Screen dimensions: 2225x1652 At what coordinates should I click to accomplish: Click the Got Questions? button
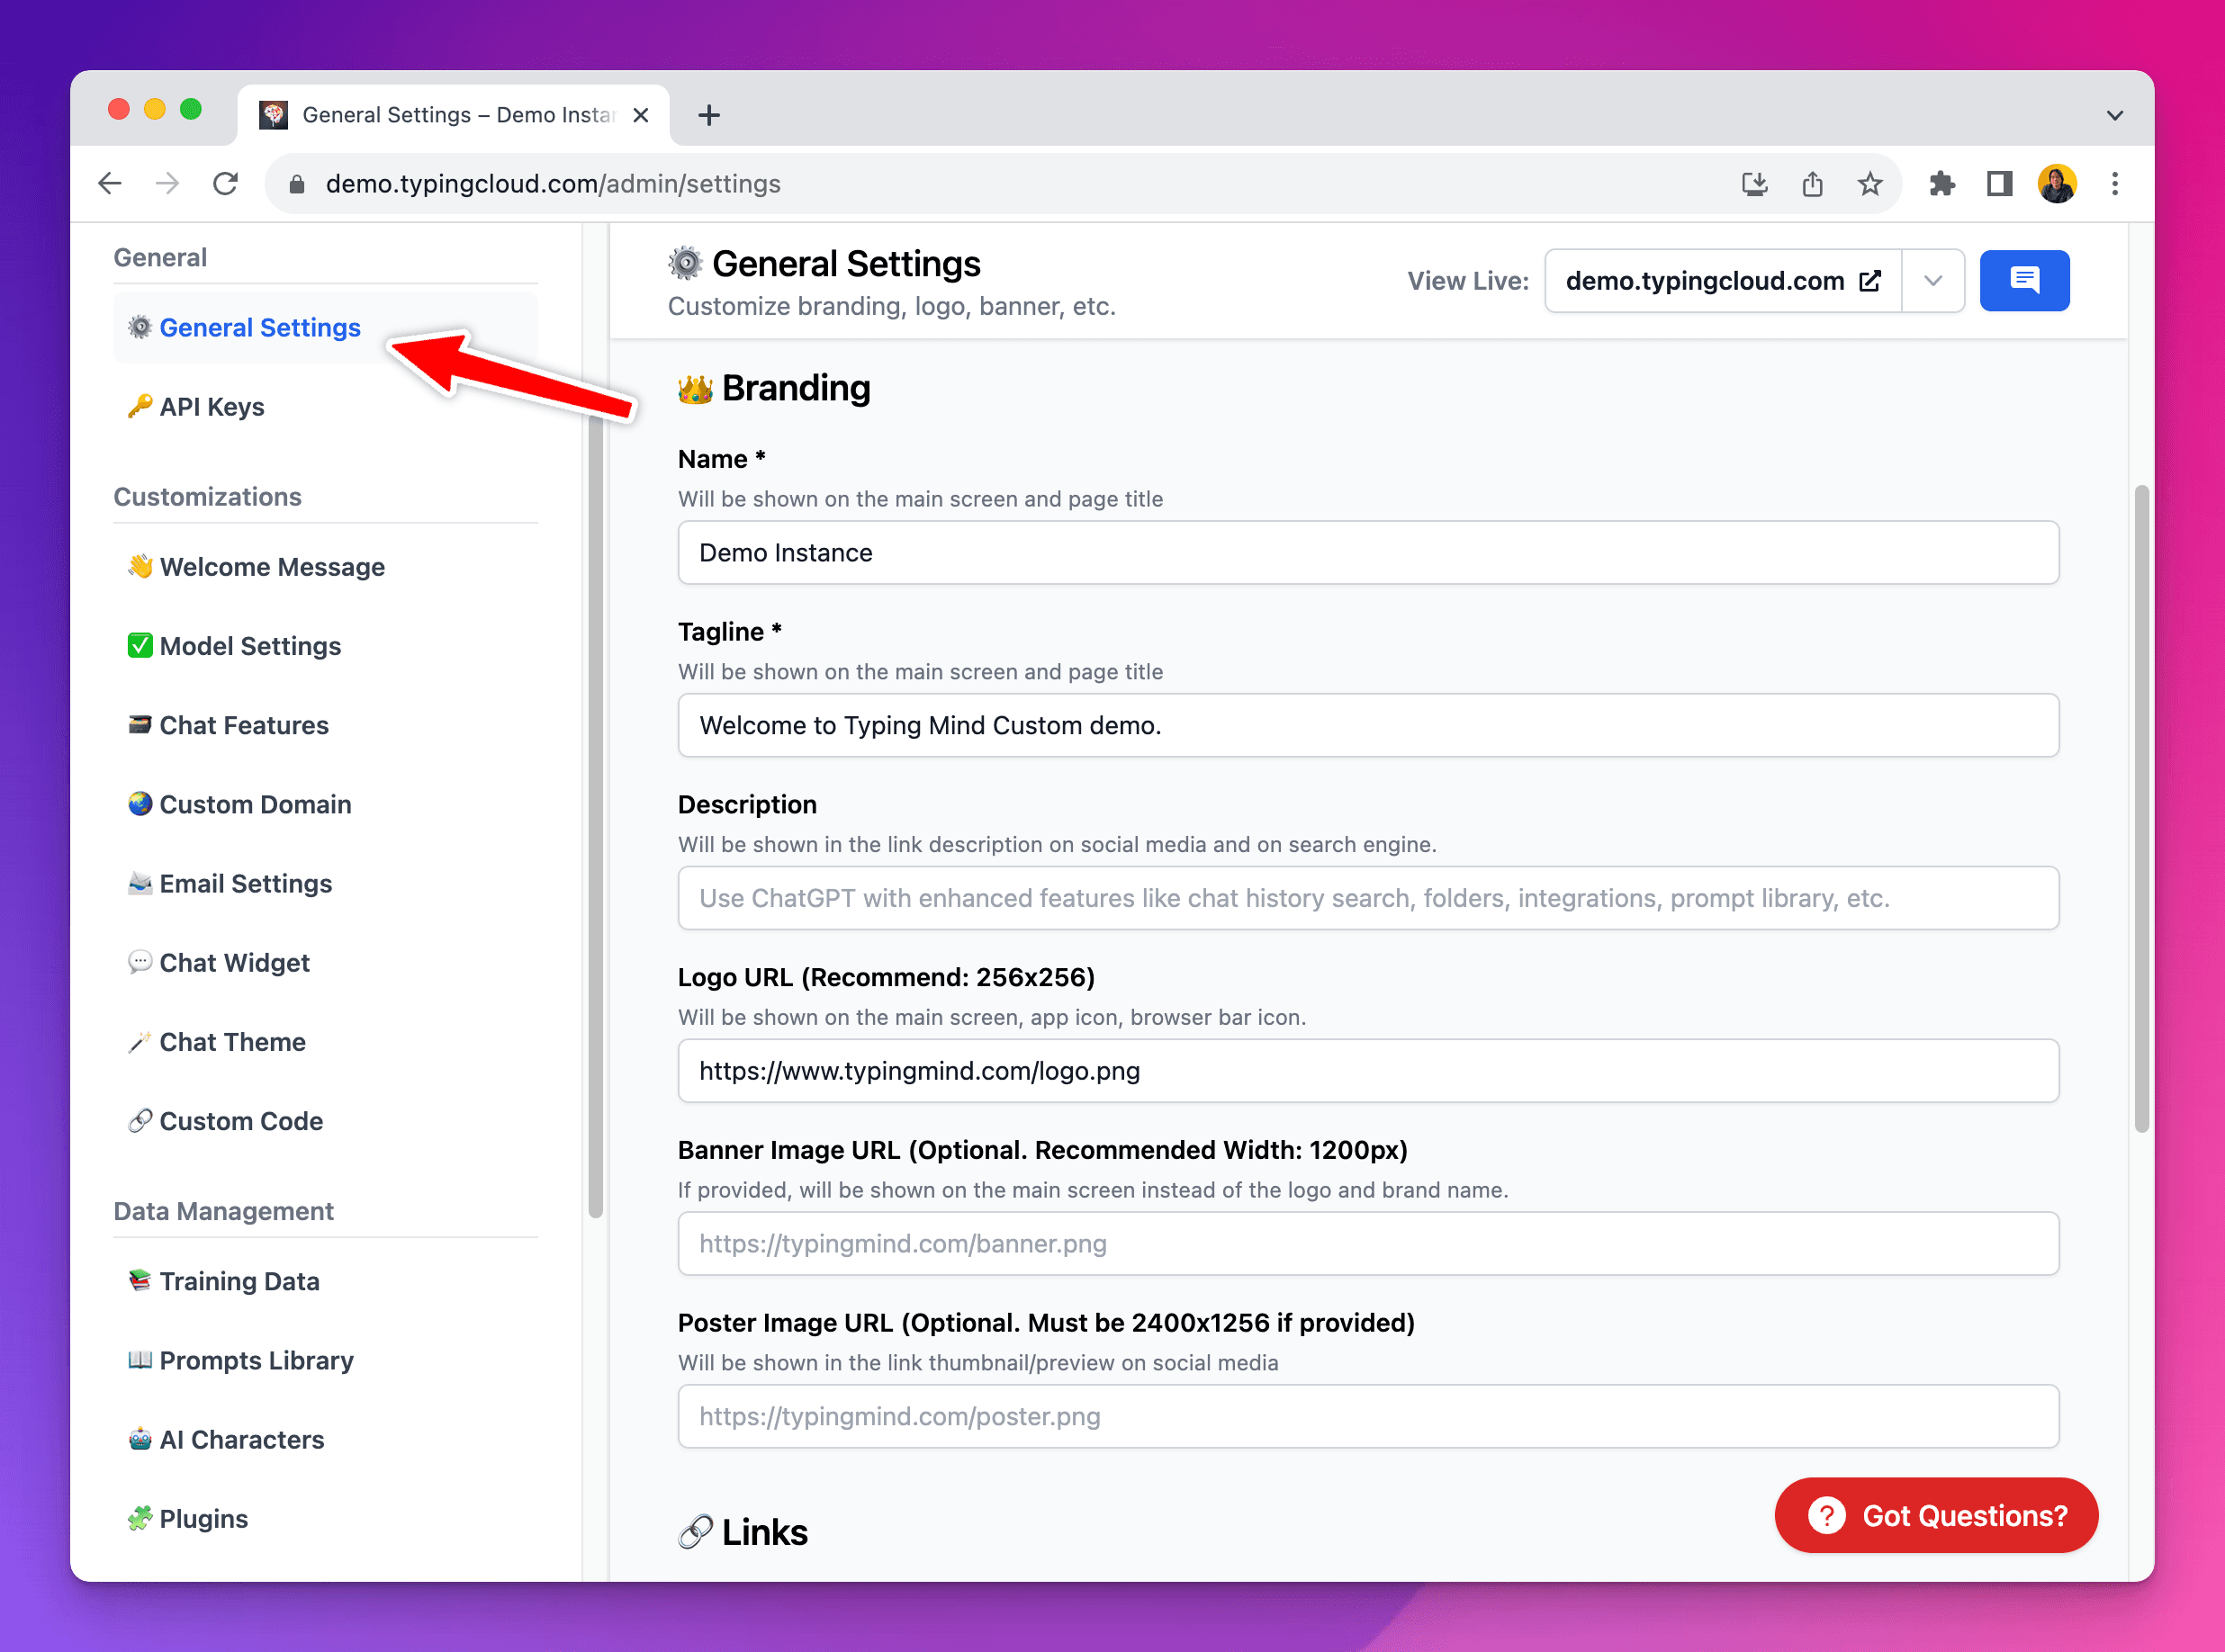[x=1935, y=1515]
